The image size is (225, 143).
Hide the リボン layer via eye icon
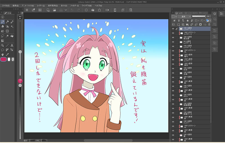[x=173, y=86]
